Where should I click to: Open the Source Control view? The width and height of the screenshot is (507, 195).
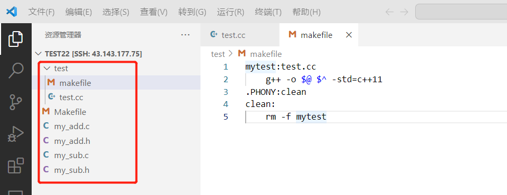[x=15, y=102]
